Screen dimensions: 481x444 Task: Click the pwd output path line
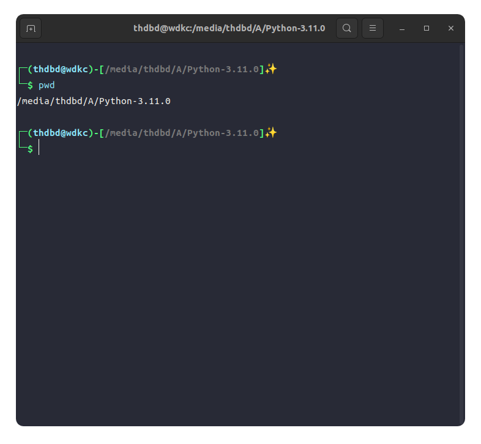pos(94,101)
